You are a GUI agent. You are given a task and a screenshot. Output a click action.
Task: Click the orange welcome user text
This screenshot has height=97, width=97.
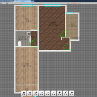click(74, 3)
